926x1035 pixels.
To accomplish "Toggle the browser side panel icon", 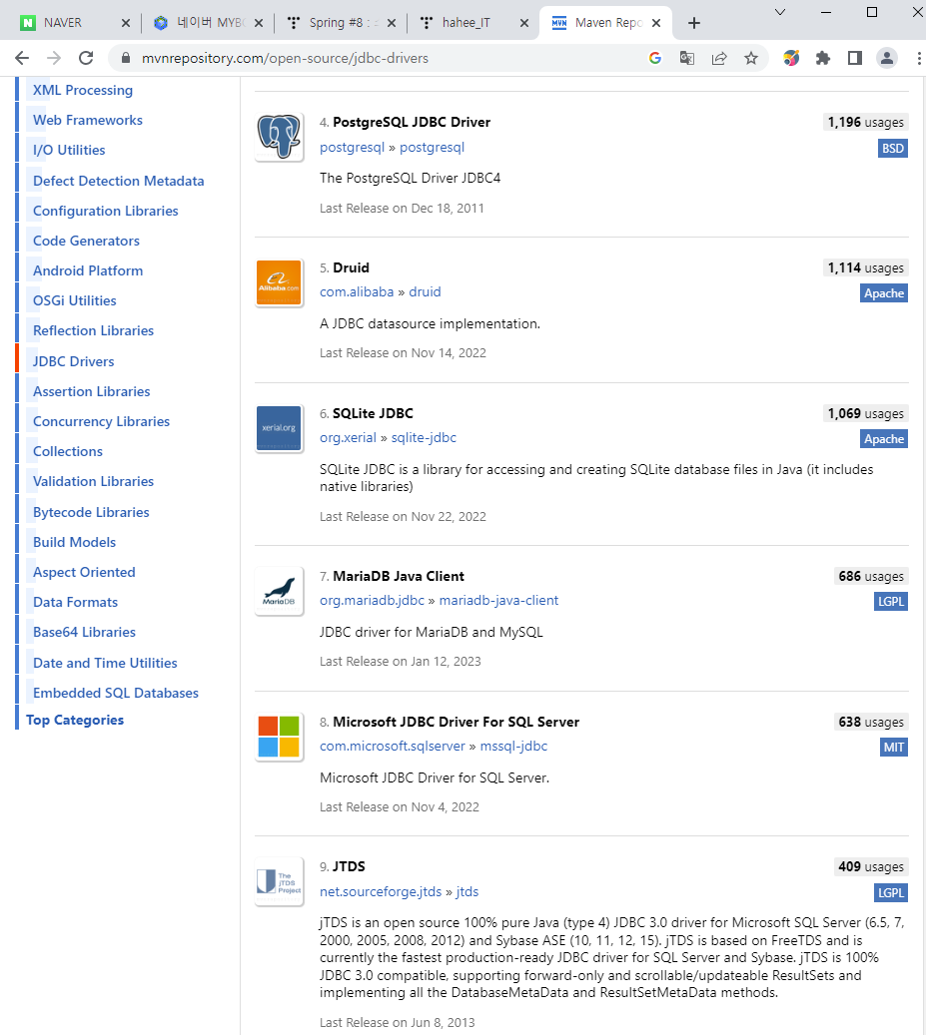I will click(855, 58).
